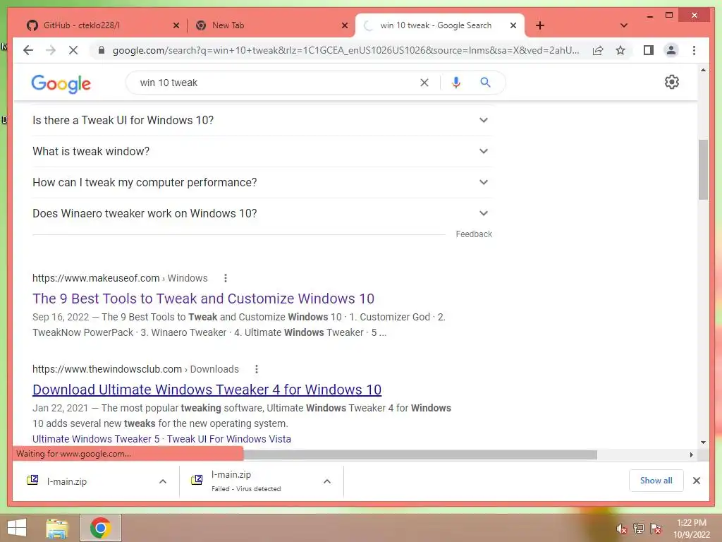
Task: Open File Explorer from taskbar
Action: click(57, 528)
